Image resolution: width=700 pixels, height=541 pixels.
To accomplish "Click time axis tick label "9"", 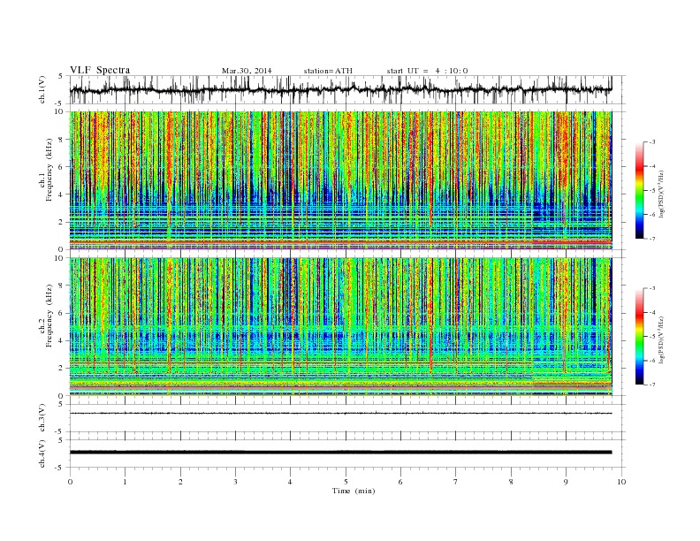I will pyautogui.click(x=566, y=482).
